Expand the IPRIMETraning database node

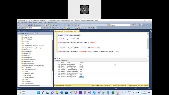21,54
